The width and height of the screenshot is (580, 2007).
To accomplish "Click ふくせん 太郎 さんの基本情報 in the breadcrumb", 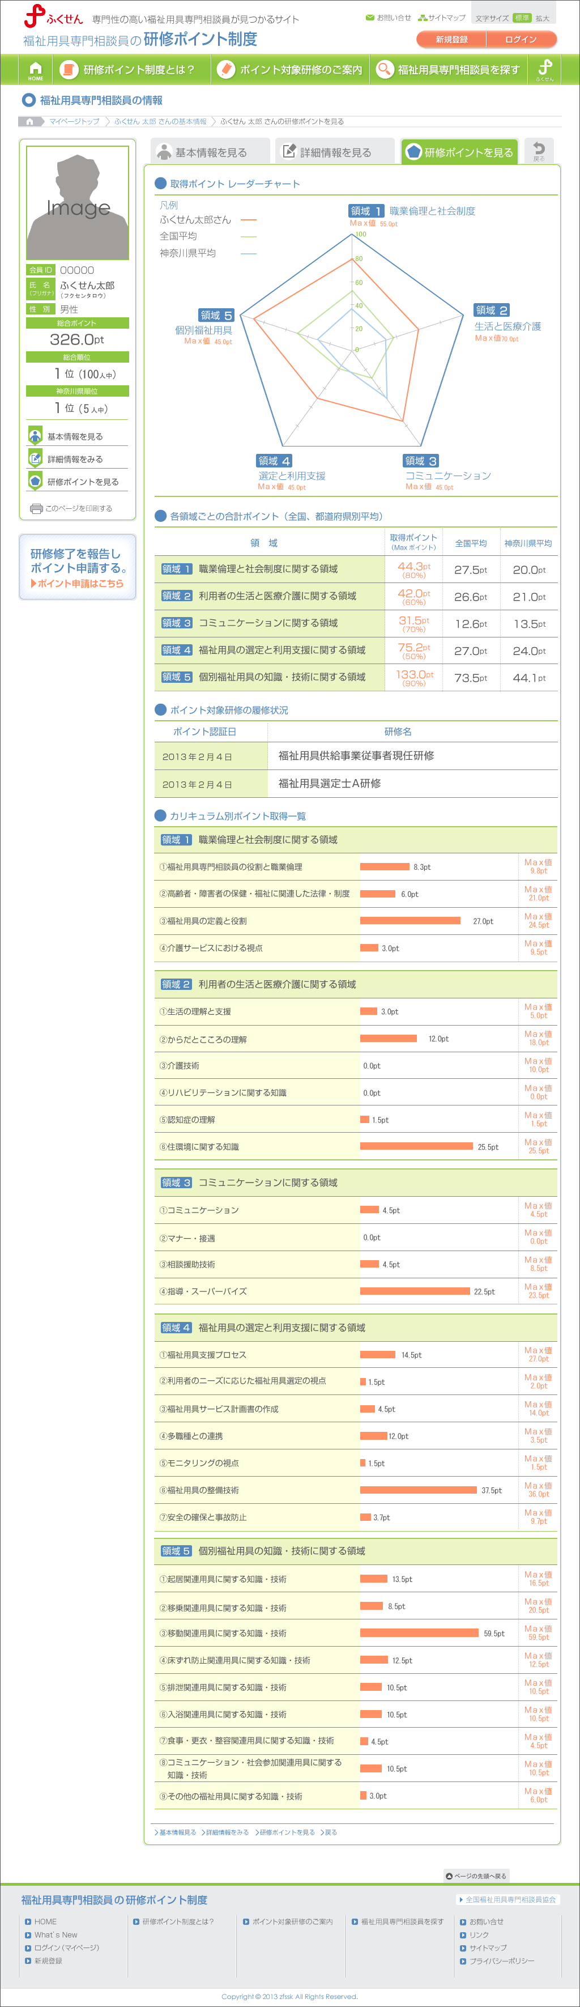I will click(160, 121).
